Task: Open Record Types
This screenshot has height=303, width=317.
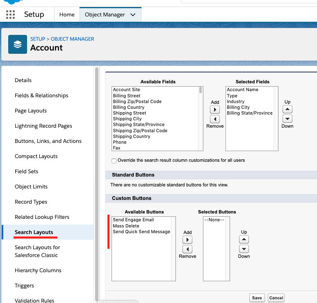Action: [x=31, y=202]
